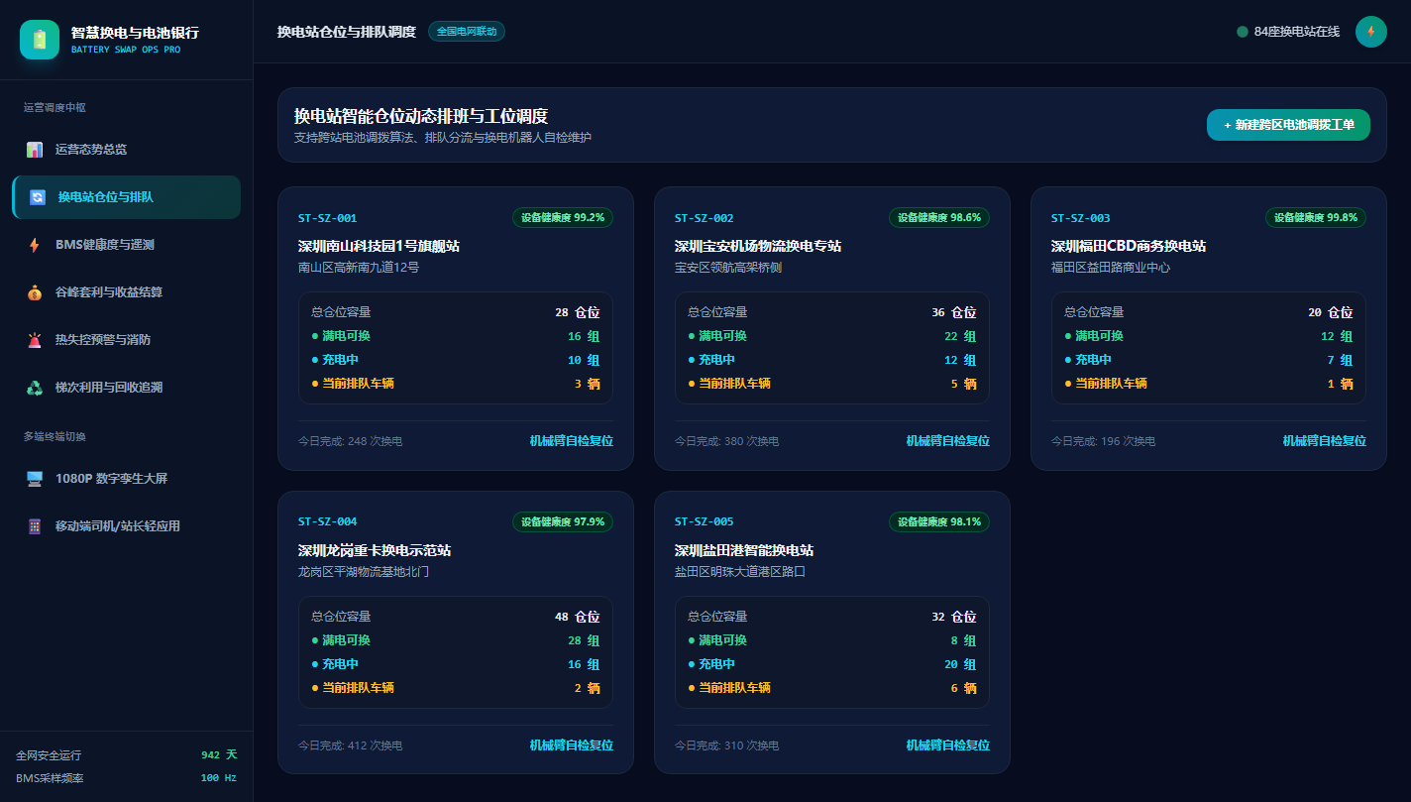Click address 龙岗区平湖物流基地北门
Image resolution: width=1411 pixels, height=802 pixels.
click(x=364, y=572)
